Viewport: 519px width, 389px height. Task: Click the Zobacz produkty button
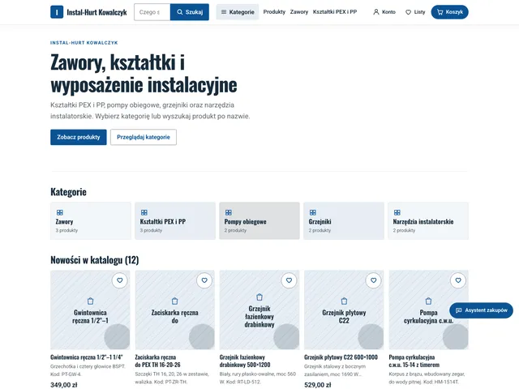(x=79, y=137)
